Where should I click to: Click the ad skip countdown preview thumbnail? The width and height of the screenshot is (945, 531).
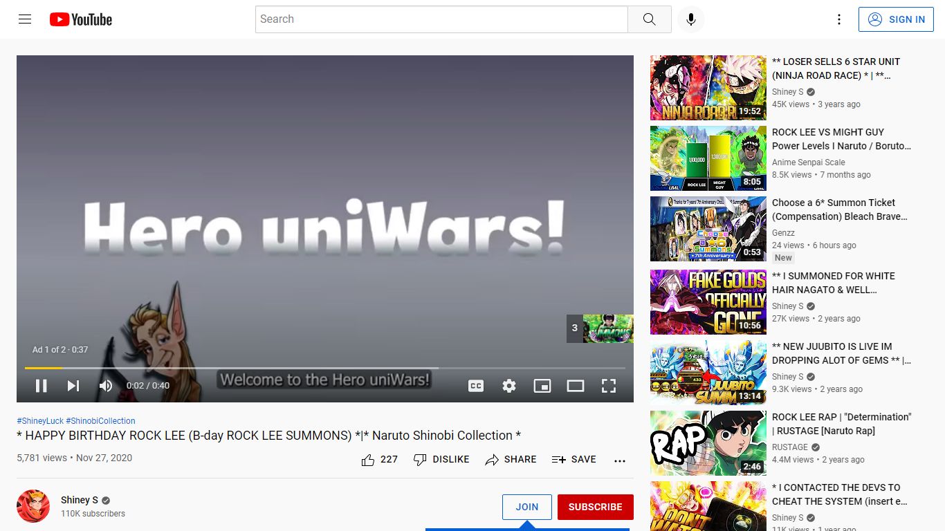click(x=600, y=328)
